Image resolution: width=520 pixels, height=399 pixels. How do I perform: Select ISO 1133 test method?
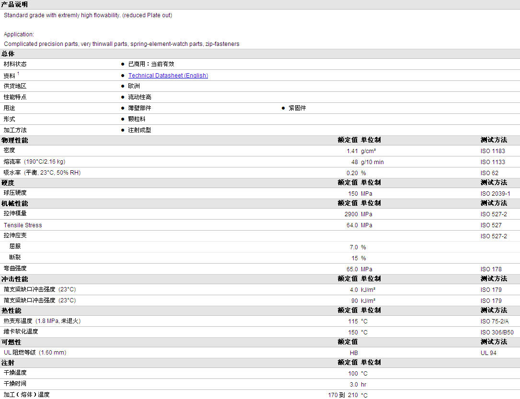493,162
